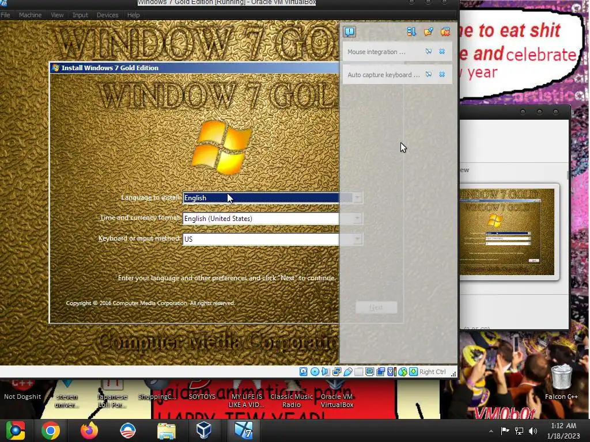Open File Explorer from taskbar
The width and height of the screenshot is (590, 442).
tap(166, 430)
